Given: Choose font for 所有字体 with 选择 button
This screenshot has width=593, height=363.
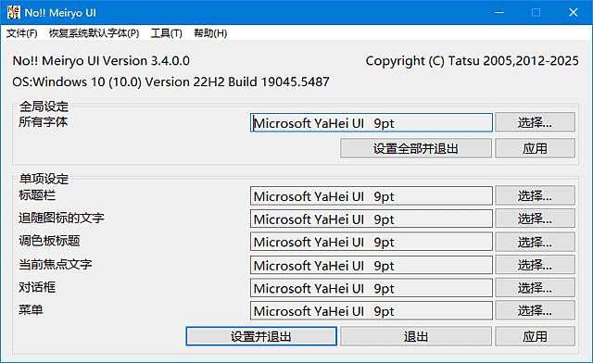Looking at the screenshot, I should pyautogui.click(x=536, y=122).
